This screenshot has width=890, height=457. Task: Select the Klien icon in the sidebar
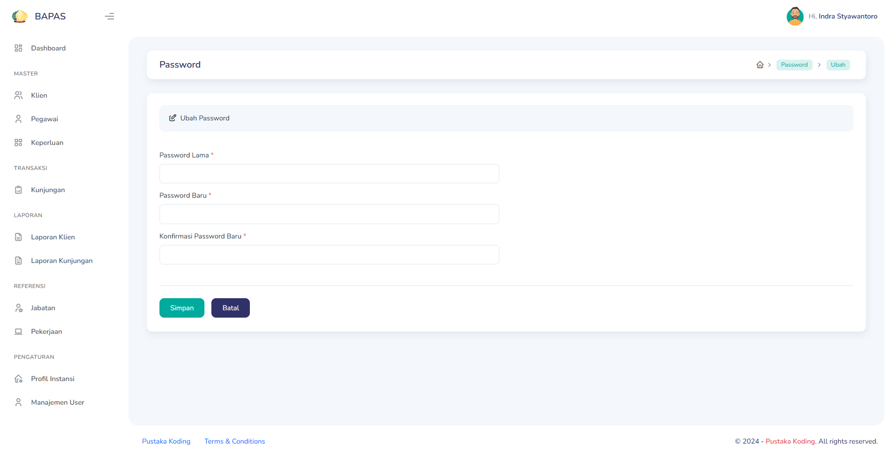(19, 95)
